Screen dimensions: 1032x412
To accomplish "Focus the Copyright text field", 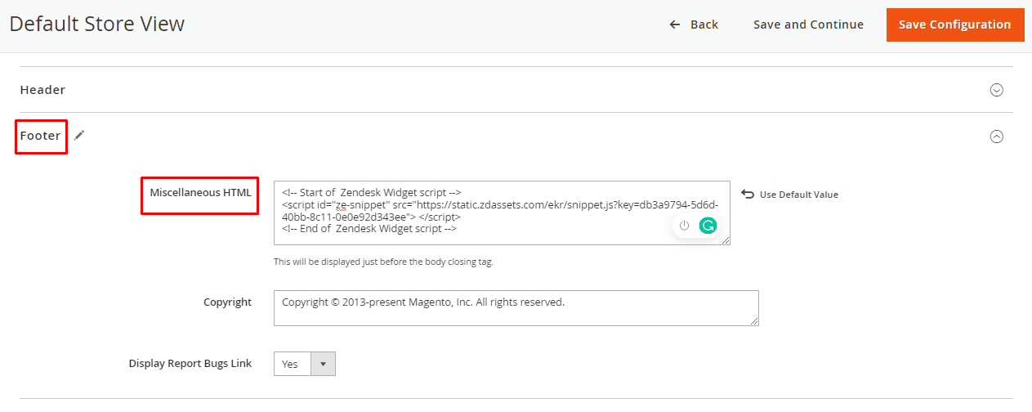I will (x=515, y=308).
